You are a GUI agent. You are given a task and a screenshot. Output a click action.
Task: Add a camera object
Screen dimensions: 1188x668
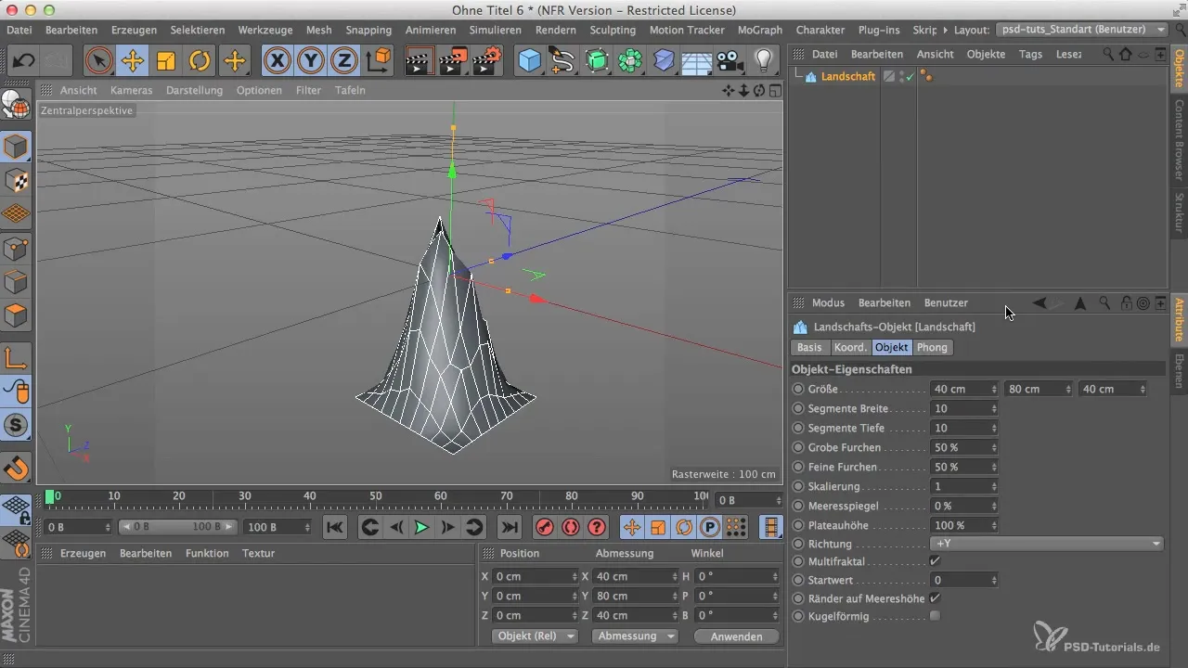[x=730, y=61]
